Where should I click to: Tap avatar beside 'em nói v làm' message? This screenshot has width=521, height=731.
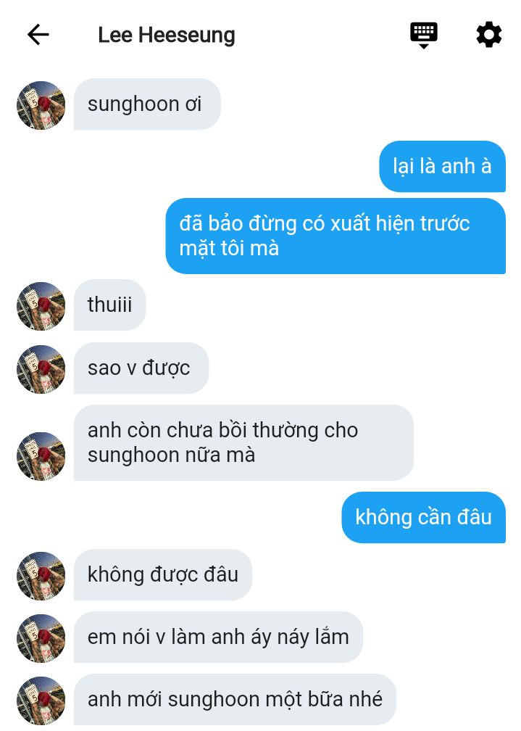[x=41, y=637]
